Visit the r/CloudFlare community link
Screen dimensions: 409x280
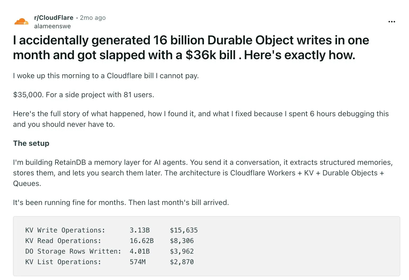54,18
